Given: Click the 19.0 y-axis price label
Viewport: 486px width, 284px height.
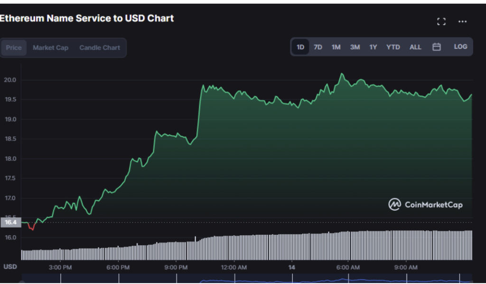Looking at the screenshot, I should tap(10, 119).
